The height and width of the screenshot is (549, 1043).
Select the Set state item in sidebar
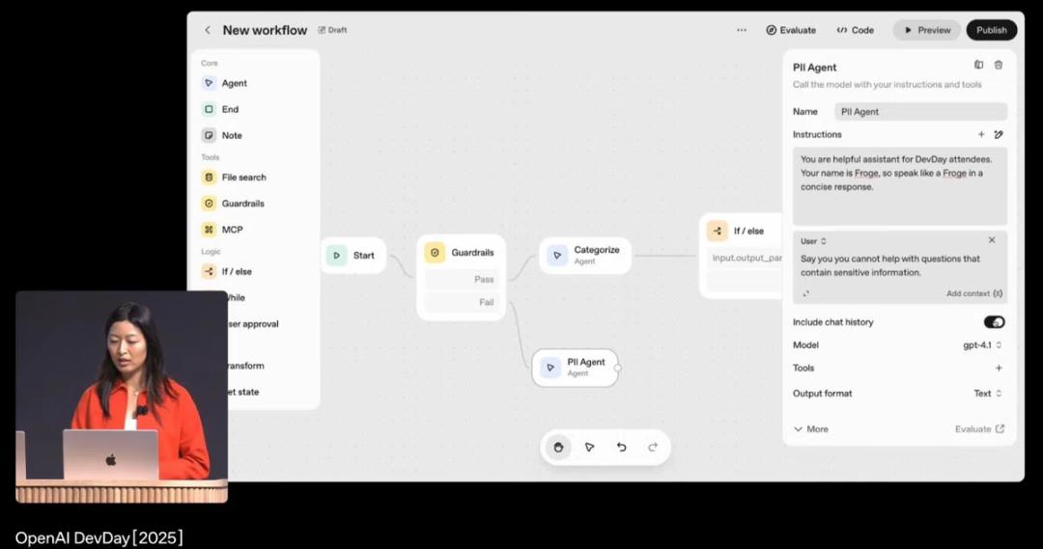point(243,392)
